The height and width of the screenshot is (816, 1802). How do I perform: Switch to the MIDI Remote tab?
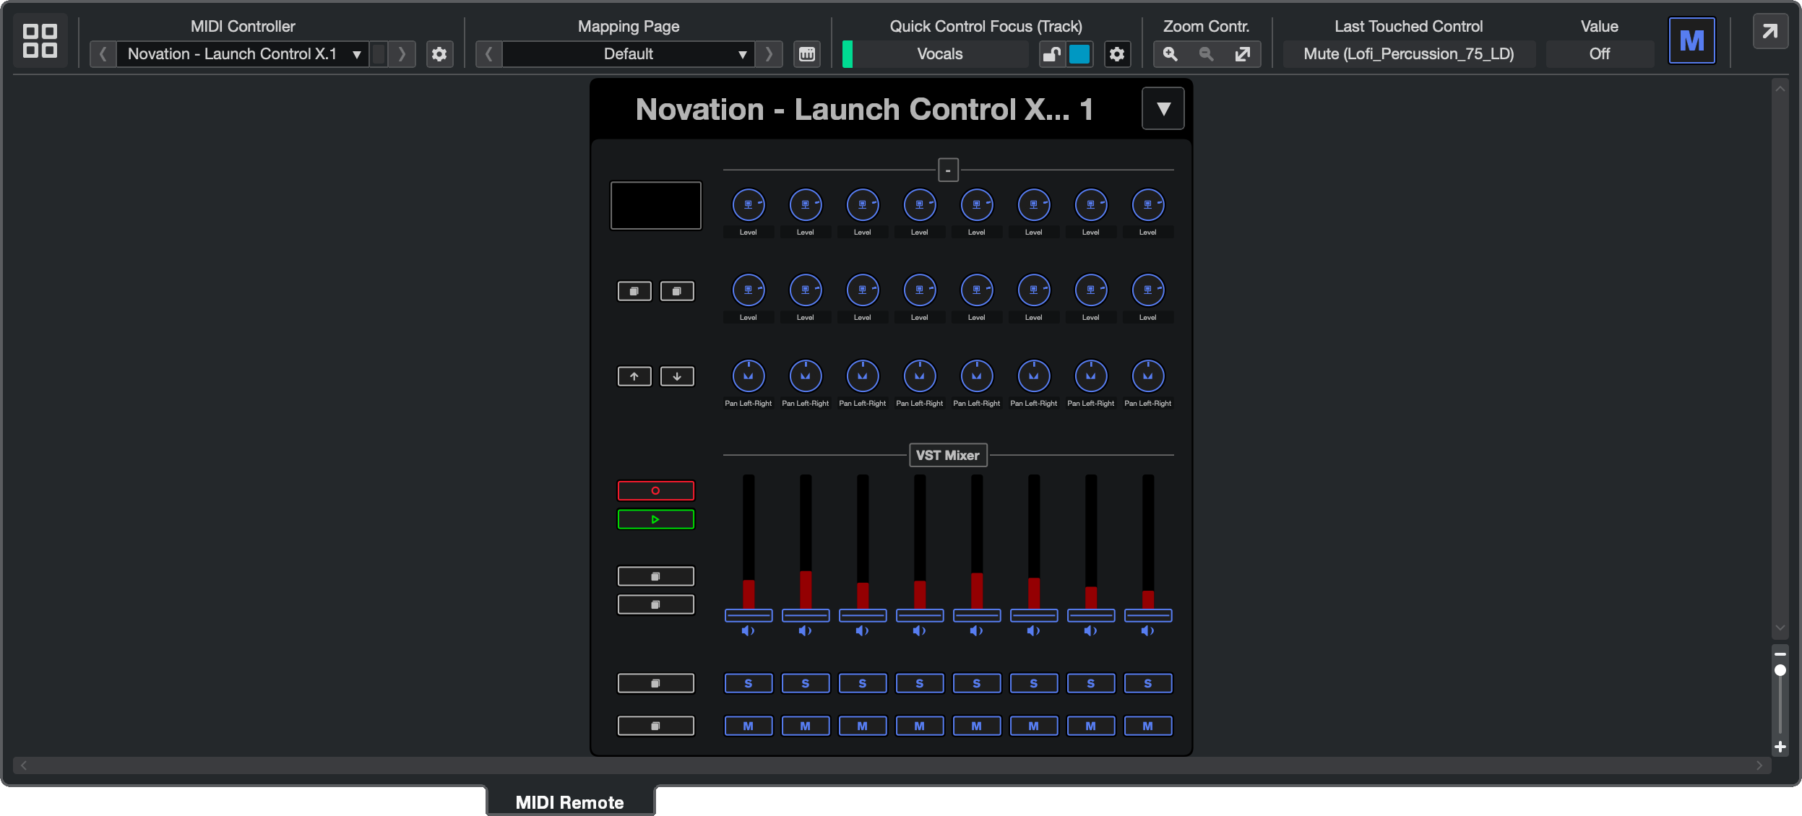(570, 802)
